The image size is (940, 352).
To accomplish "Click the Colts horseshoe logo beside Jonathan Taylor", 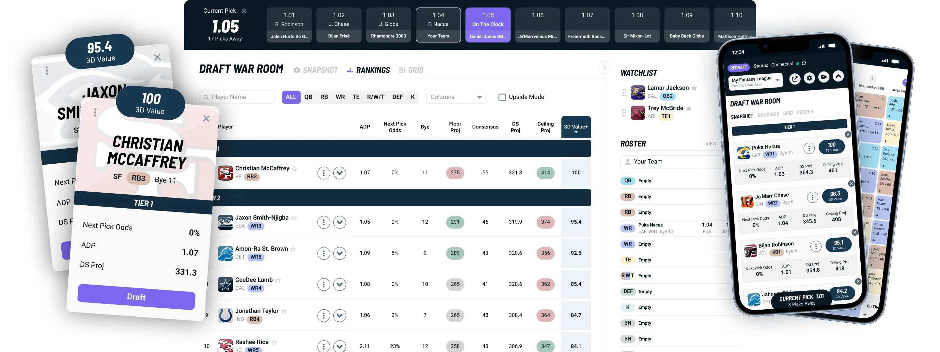I will pos(226,315).
